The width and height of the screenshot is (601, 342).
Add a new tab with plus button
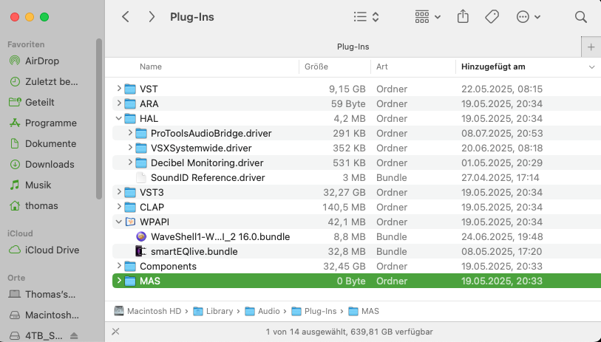tap(591, 47)
